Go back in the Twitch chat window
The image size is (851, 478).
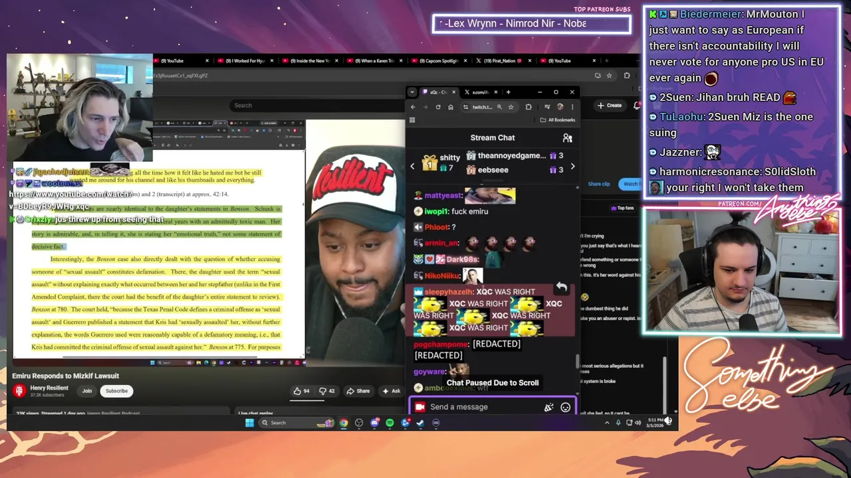click(x=413, y=107)
